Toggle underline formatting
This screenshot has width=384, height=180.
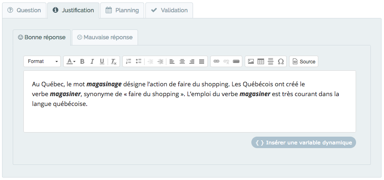click(102, 61)
